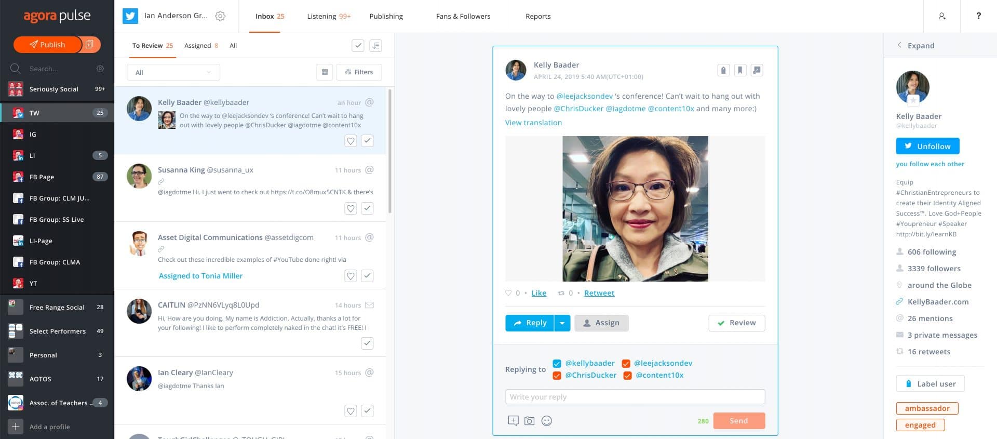Click the search settings gear in sidebar
This screenshot has height=439, width=997.
[100, 69]
